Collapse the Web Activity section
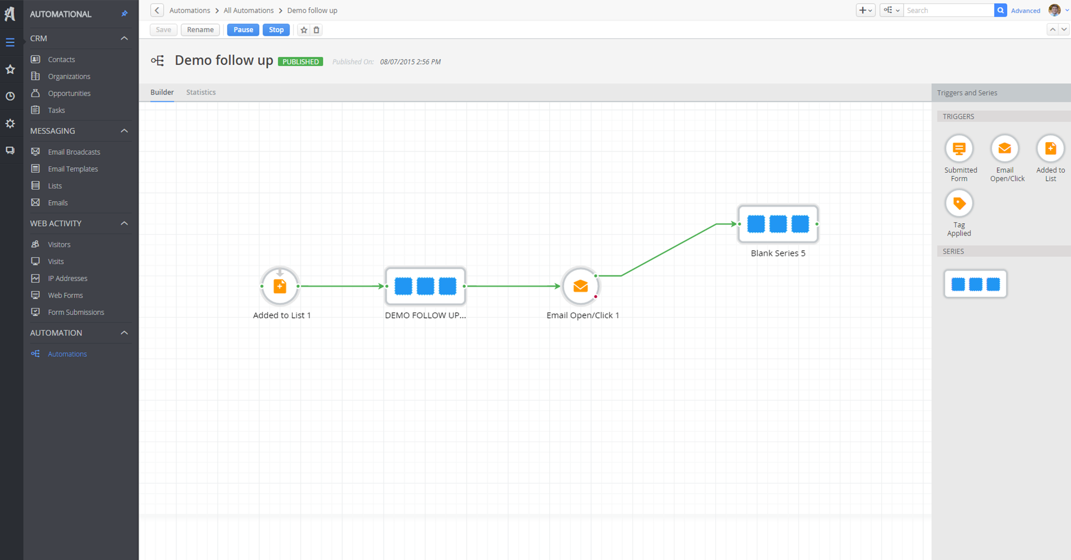 click(124, 223)
